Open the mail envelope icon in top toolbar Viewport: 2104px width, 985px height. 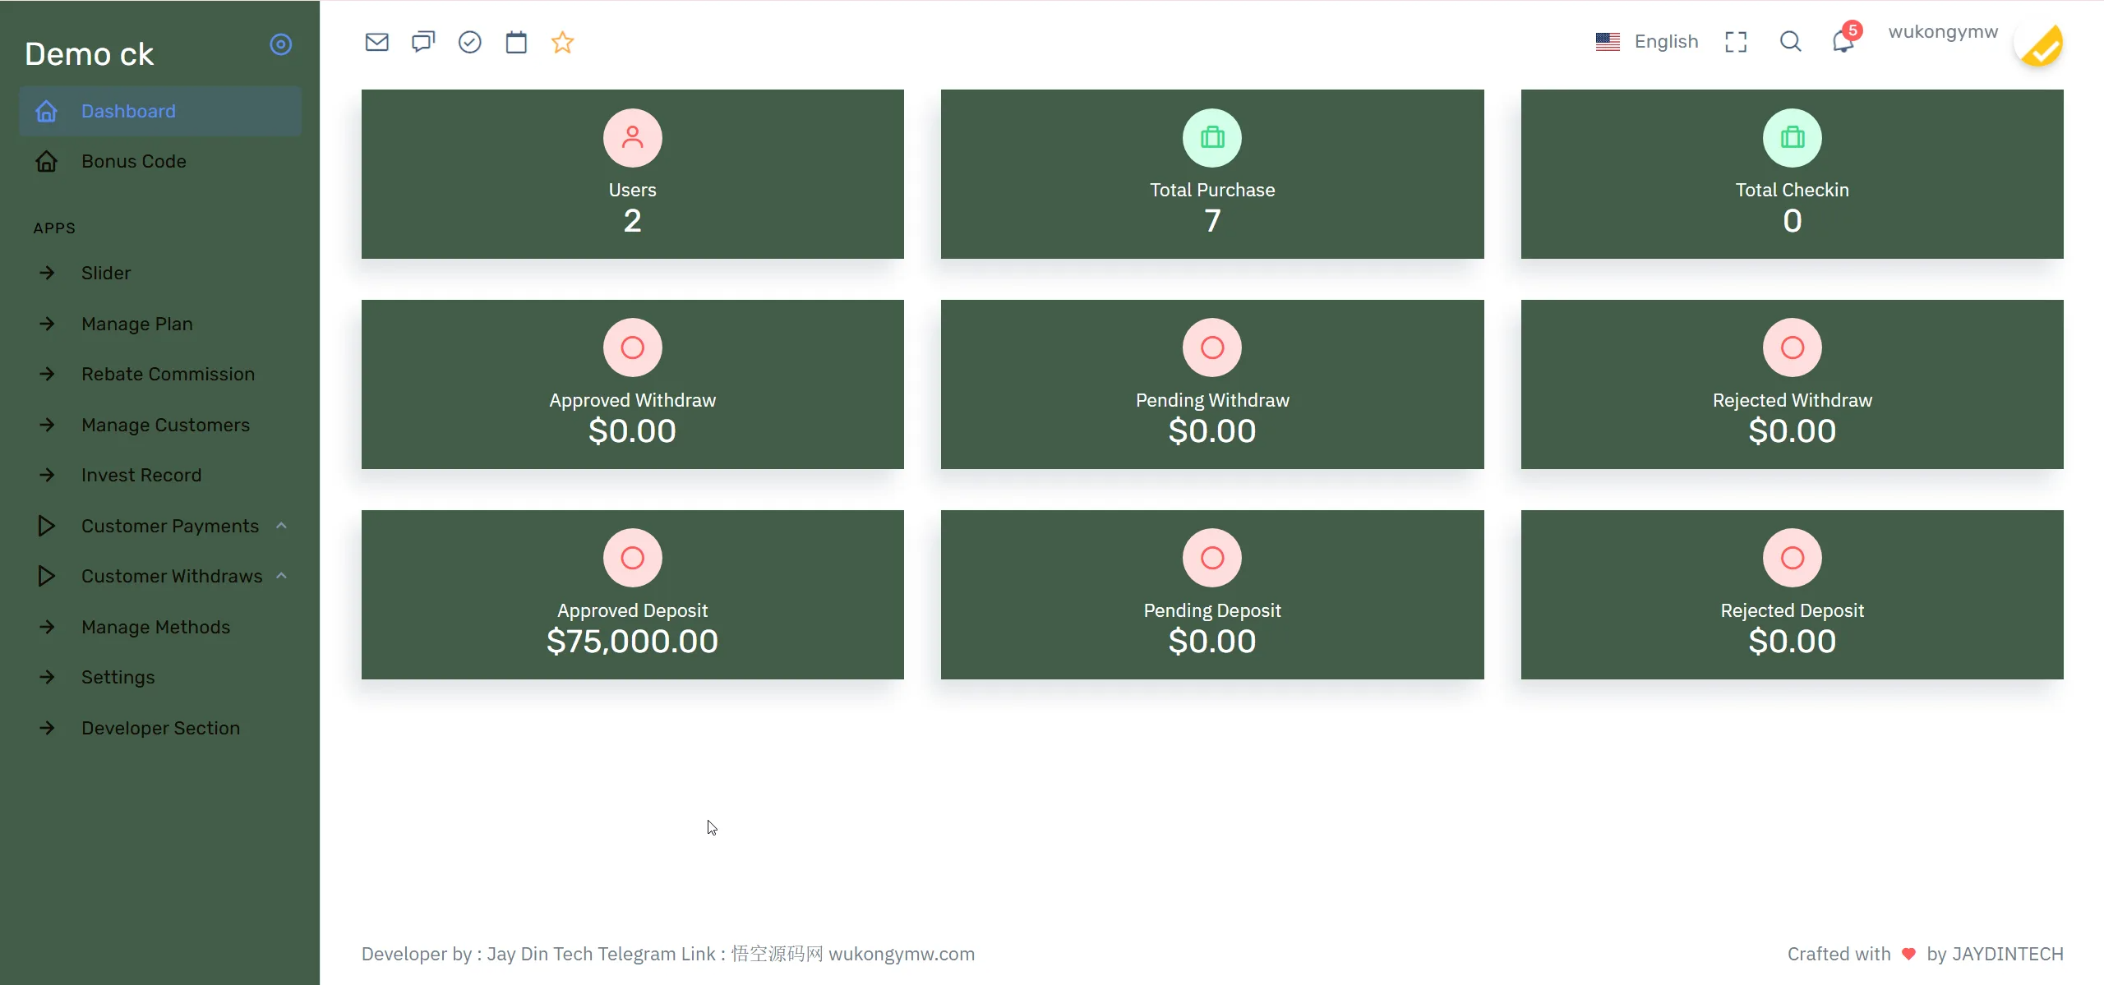[x=376, y=42]
